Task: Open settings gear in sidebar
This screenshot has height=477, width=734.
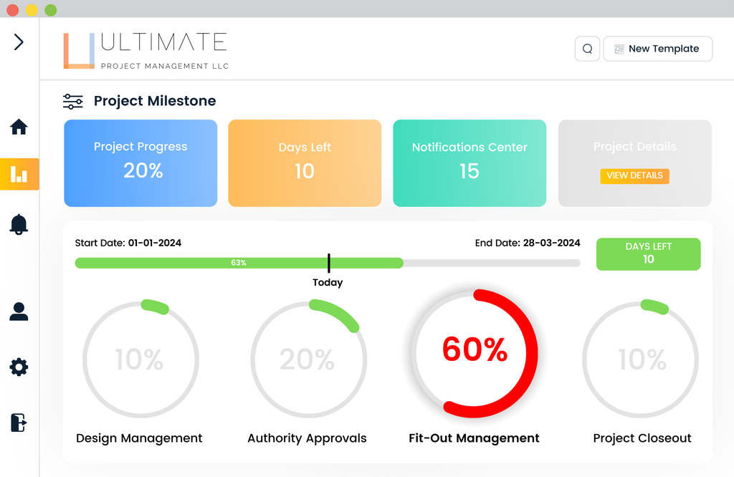Action: (x=19, y=367)
